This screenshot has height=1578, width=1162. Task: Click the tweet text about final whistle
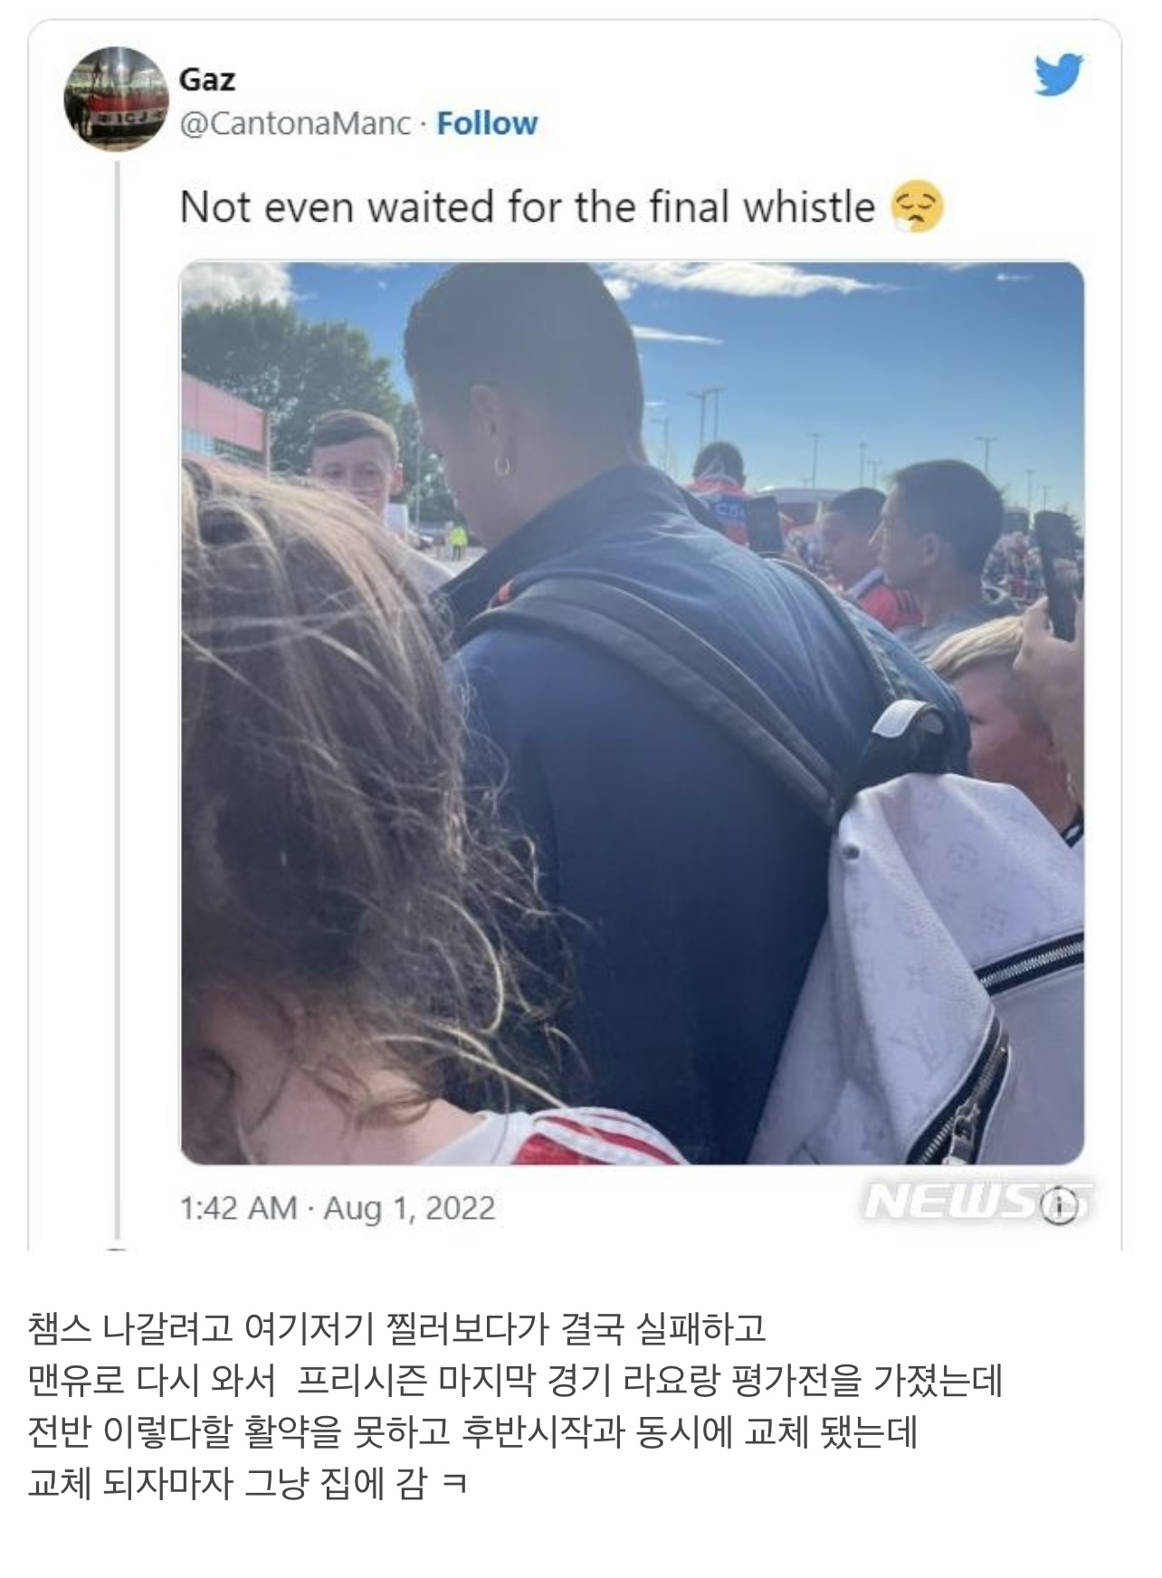[527, 207]
